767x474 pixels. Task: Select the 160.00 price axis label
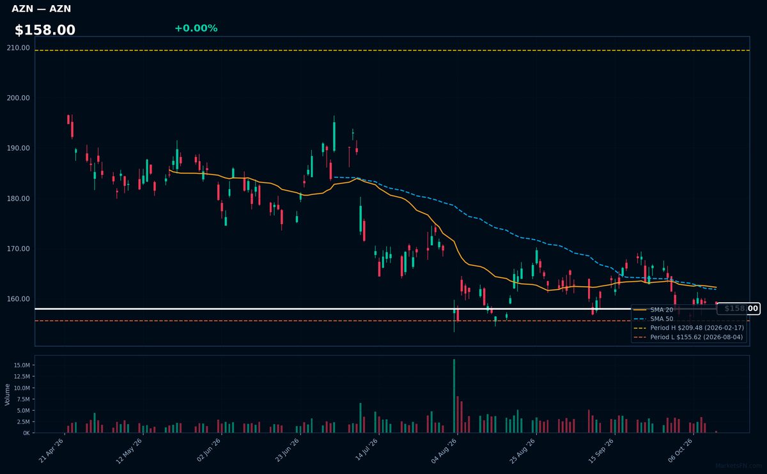19,299
